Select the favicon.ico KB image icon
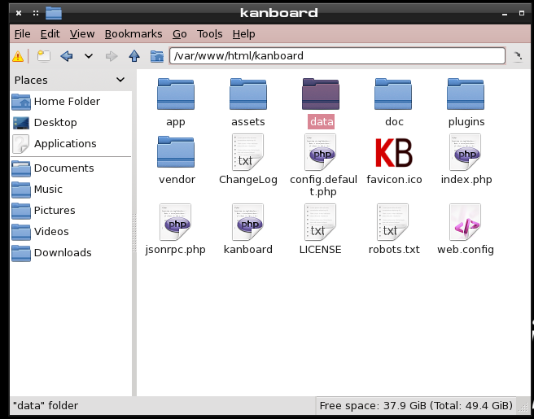 click(x=394, y=153)
